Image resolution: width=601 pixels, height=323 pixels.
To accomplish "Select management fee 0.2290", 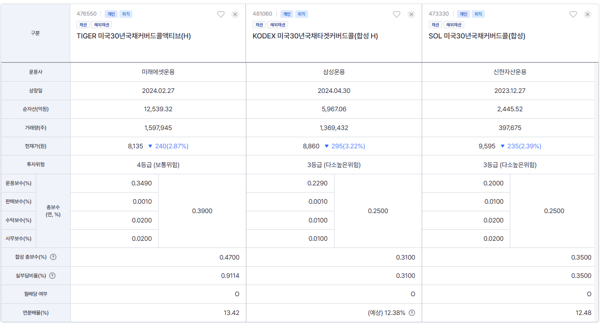I will [317, 183].
